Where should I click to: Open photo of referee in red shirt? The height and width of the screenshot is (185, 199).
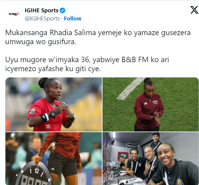pos(54,104)
